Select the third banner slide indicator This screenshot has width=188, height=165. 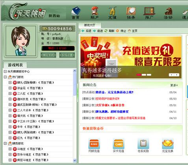click(149, 75)
